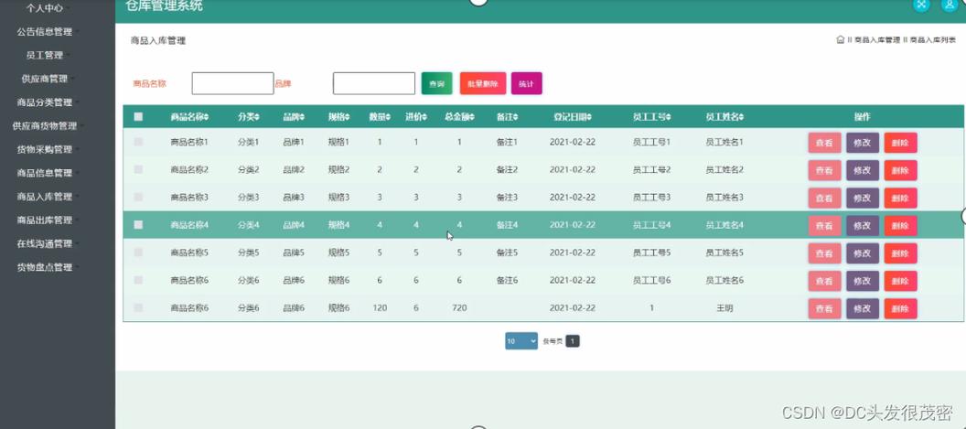Select the 720 total amount cell
The height and width of the screenshot is (429, 966).
tap(459, 307)
